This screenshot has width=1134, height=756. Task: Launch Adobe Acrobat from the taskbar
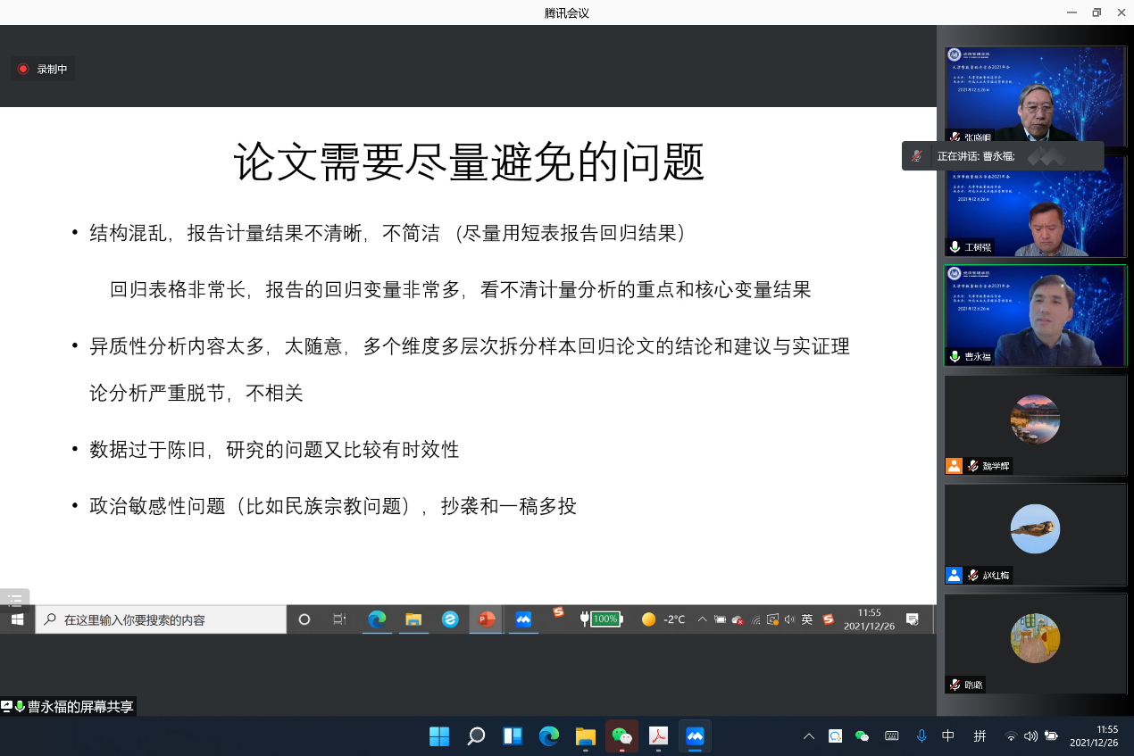pos(658,736)
